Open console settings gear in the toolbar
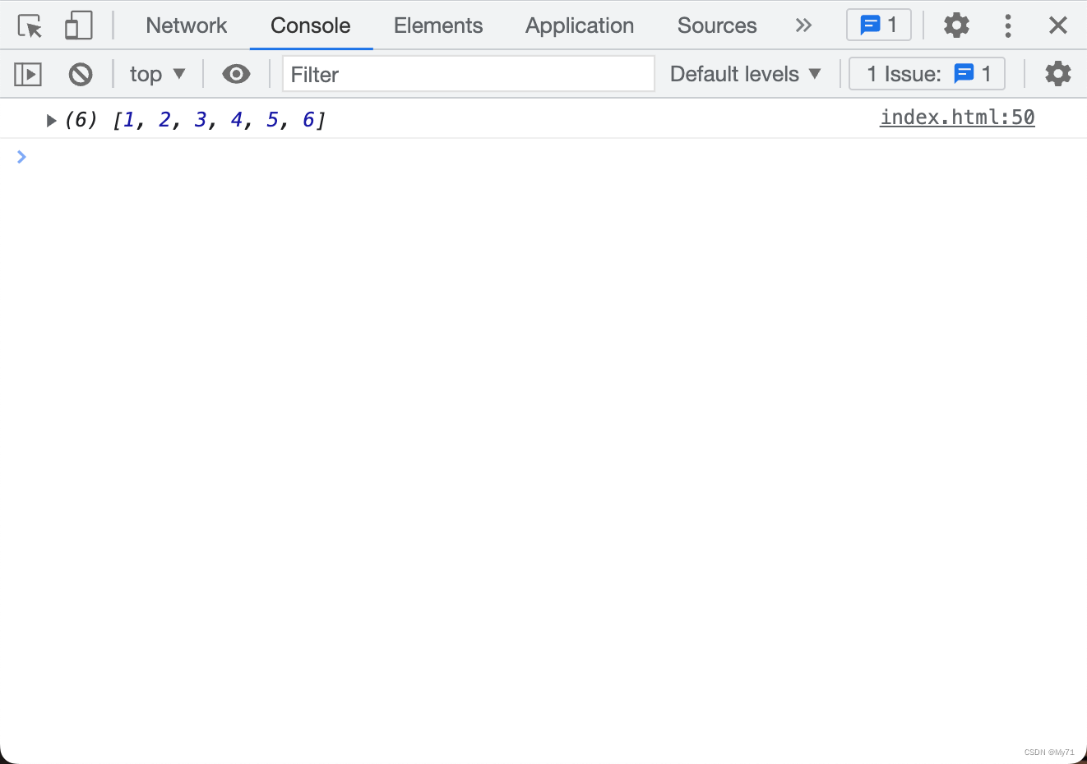The width and height of the screenshot is (1087, 764). [1057, 74]
